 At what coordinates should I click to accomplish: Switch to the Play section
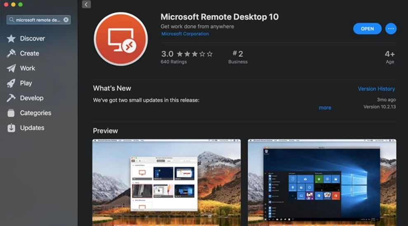(26, 83)
